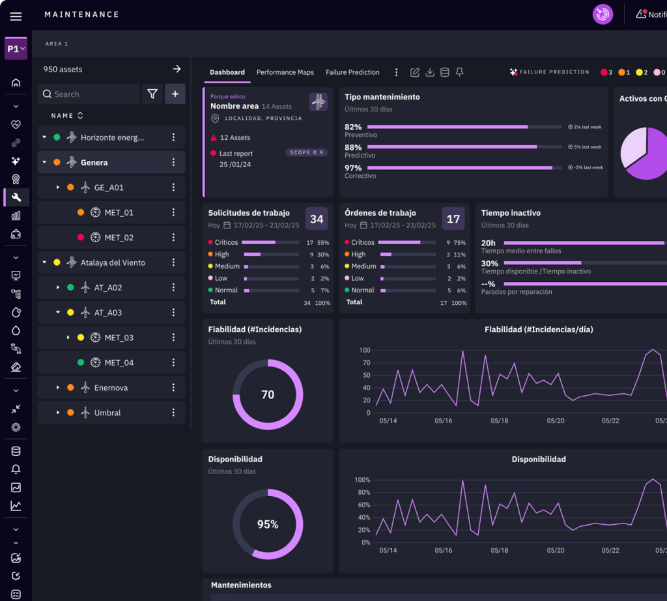Collapse the Atalaya del Viento tree node
Viewport: 667px width, 601px height.
click(x=44, y=262)
